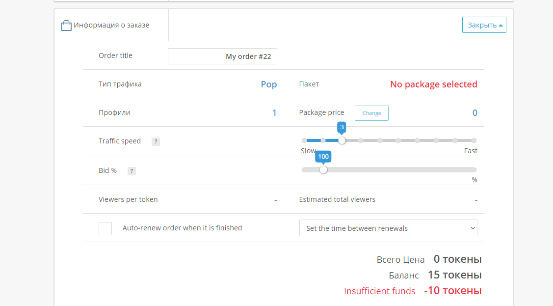The height and width of the screenshot is (306, 553).
Task: Click the Bid value 100 tooltip
Action: click(323, 157)
